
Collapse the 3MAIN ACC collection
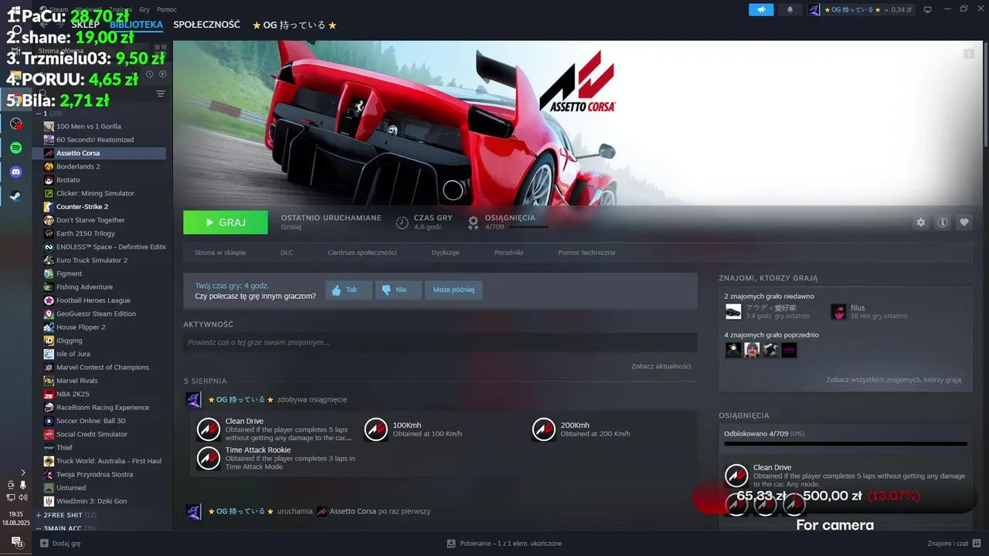click(x=39, y=528)
